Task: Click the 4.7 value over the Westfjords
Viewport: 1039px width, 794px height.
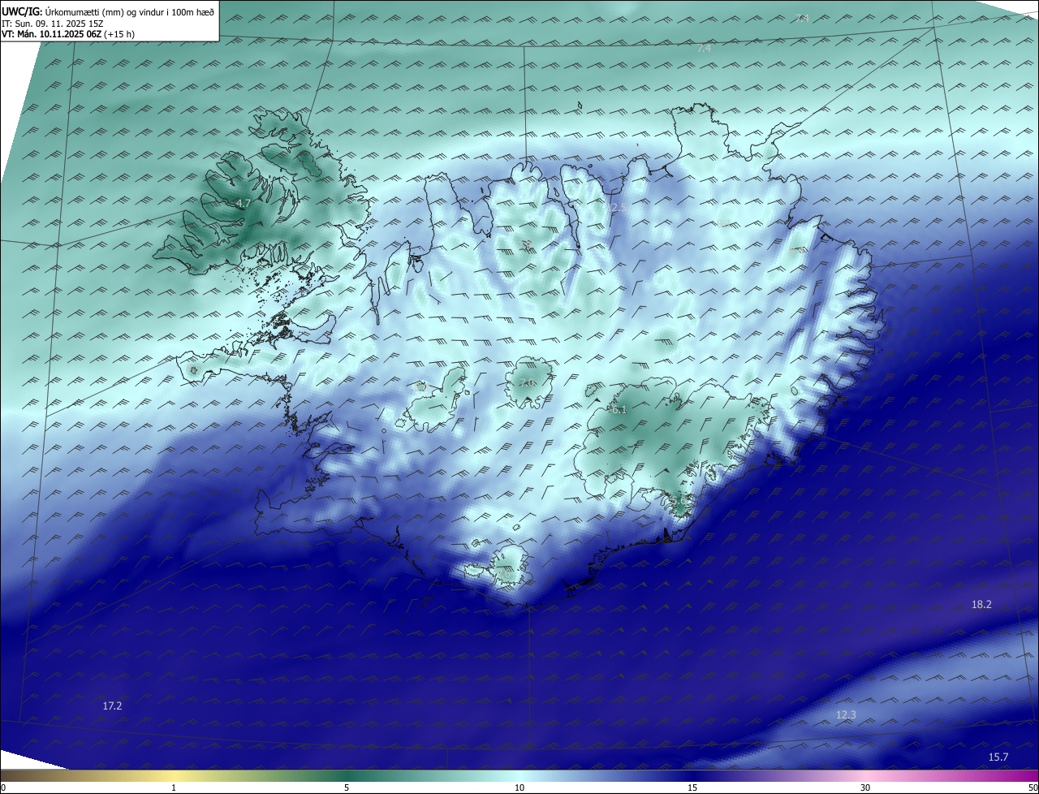Action: [243, 204]
